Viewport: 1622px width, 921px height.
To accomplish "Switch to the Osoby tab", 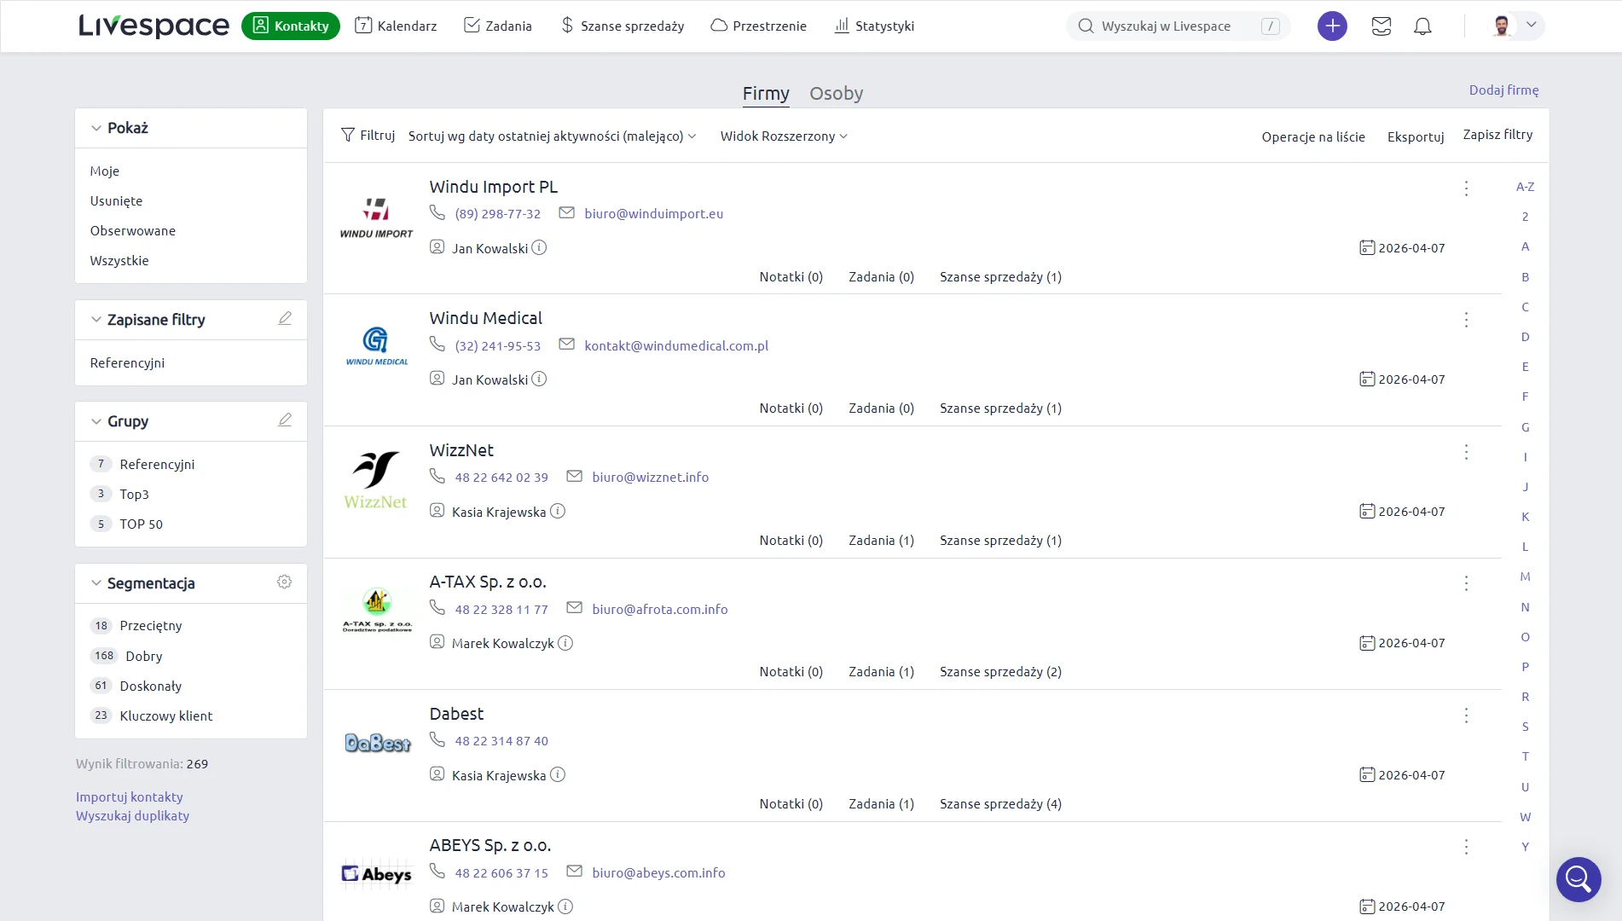I will click(x=836, y=94).
